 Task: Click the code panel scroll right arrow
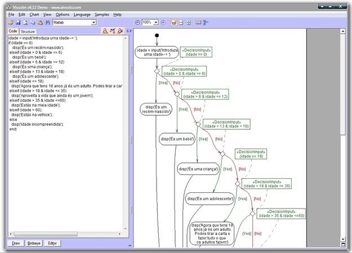pos(119,234)
